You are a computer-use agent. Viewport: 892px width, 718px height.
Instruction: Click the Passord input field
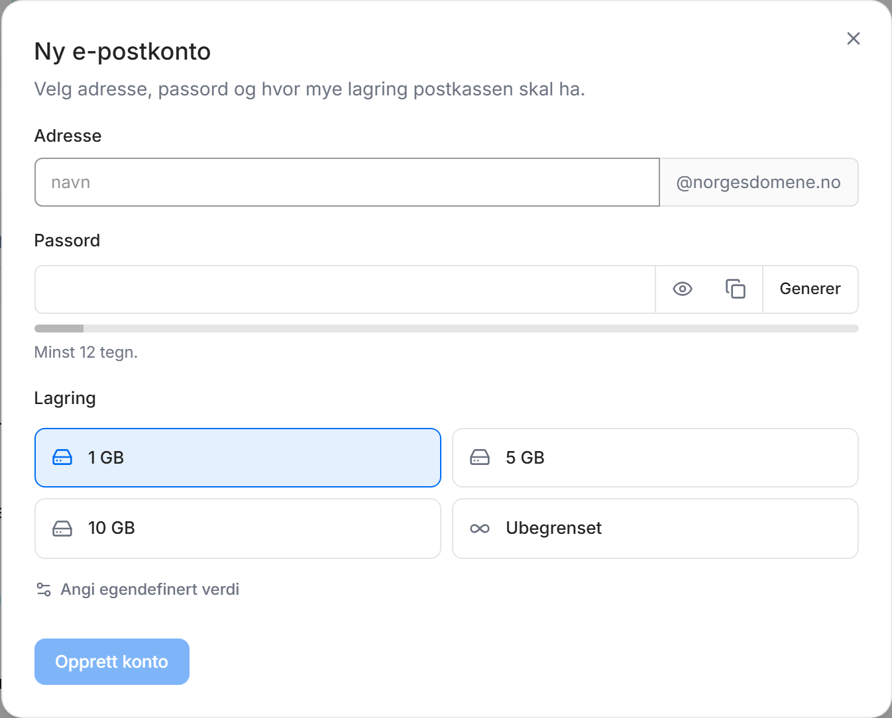pyautogui.click(x=345, y=289)
